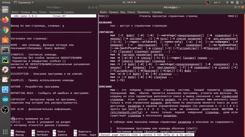Click the ^X Выход nano shortcut
The image size is (245, 137).
[17, 135]
